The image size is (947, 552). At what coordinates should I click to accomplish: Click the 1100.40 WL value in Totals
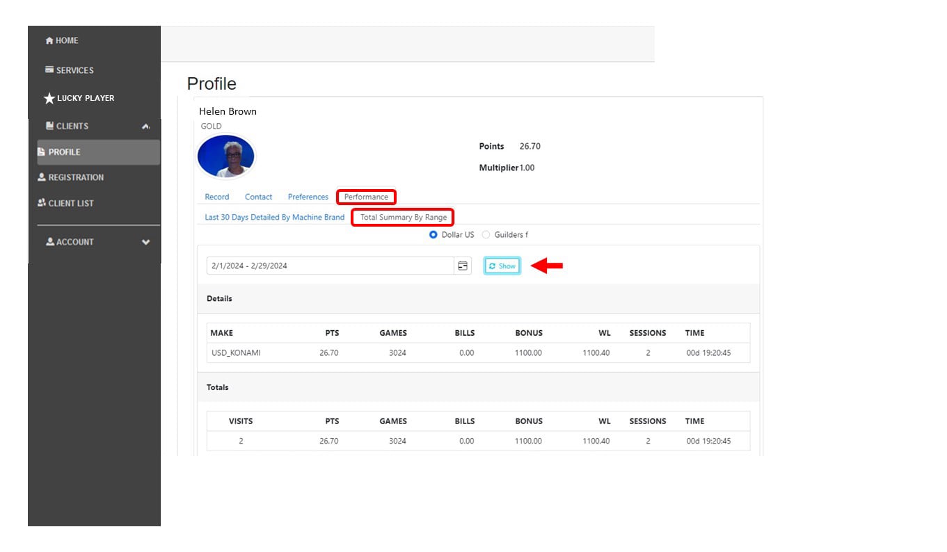tap(596, 441)
